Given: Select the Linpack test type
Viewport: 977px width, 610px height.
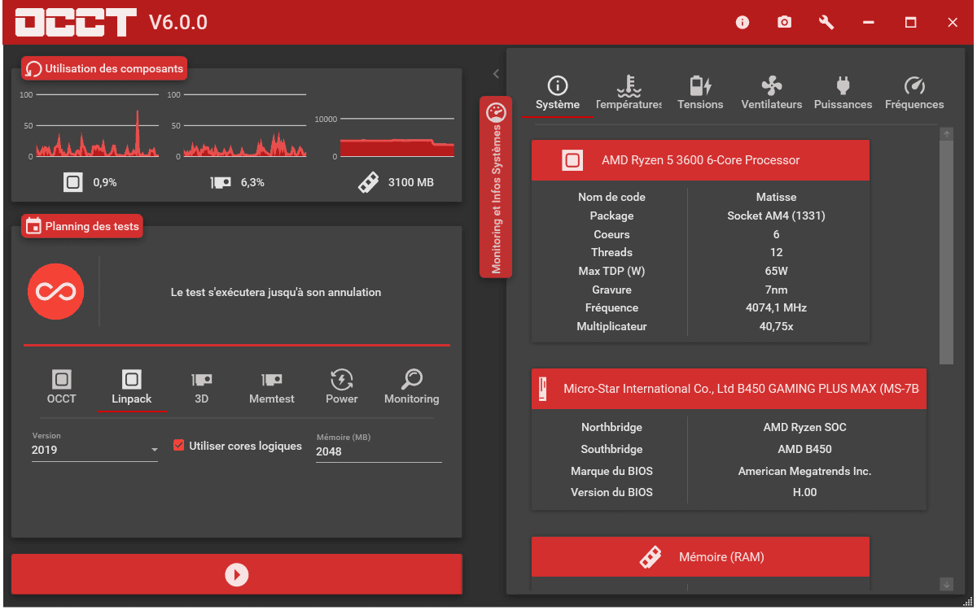Looking at the screenshot, I should click(x=132, y=386).
